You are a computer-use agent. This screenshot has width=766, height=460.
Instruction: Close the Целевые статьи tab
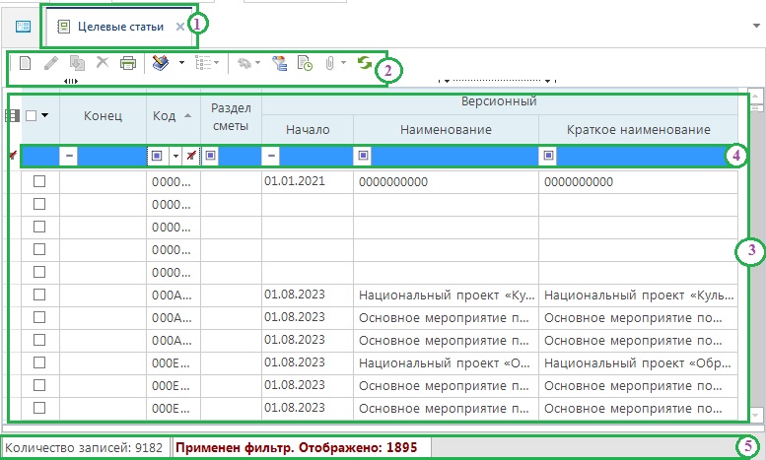click(179, 28)
